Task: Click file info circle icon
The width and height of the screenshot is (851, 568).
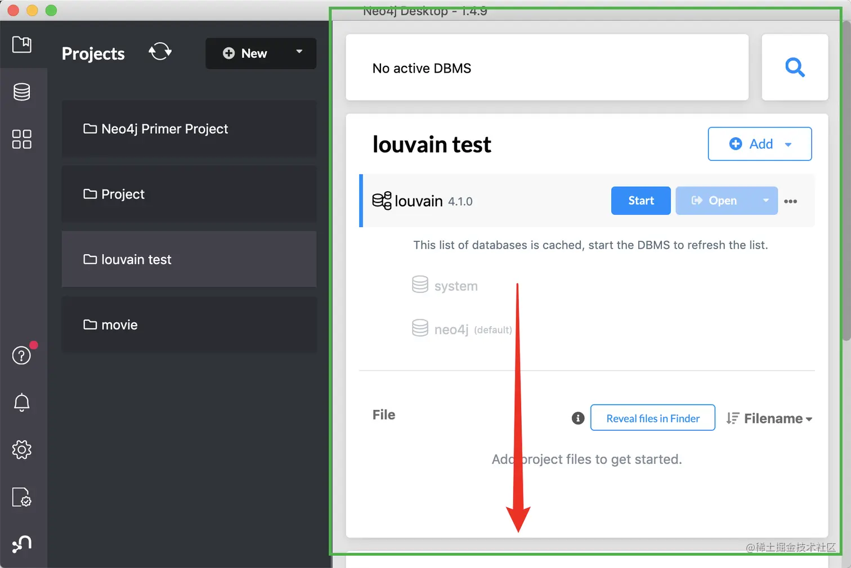Action: pyautogui.click(x=578, y=418)
